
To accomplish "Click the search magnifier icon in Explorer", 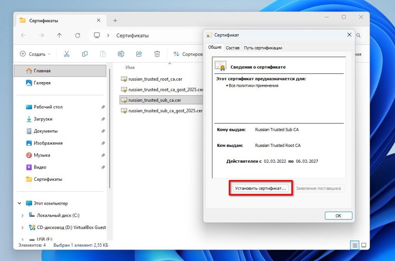I will (x=358, y=35).
